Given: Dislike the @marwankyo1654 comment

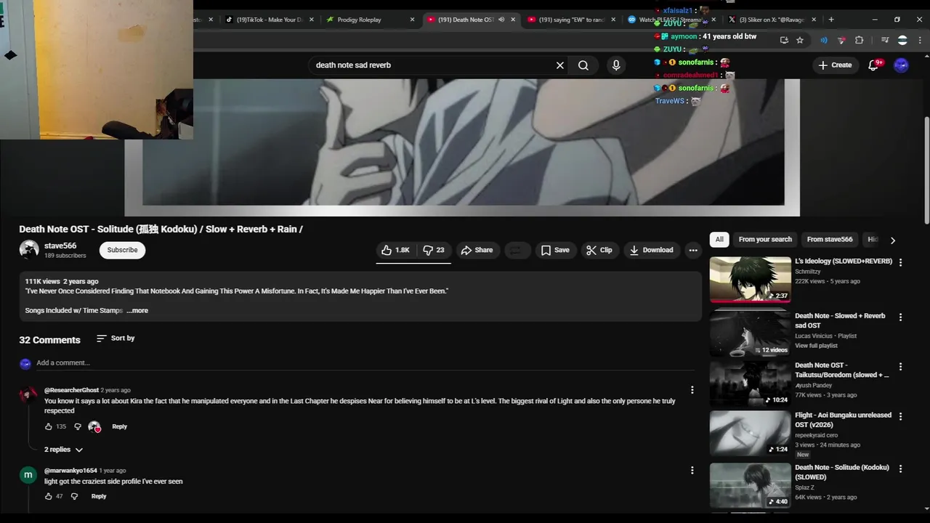Looking at the screenshot, I should 74,496.
